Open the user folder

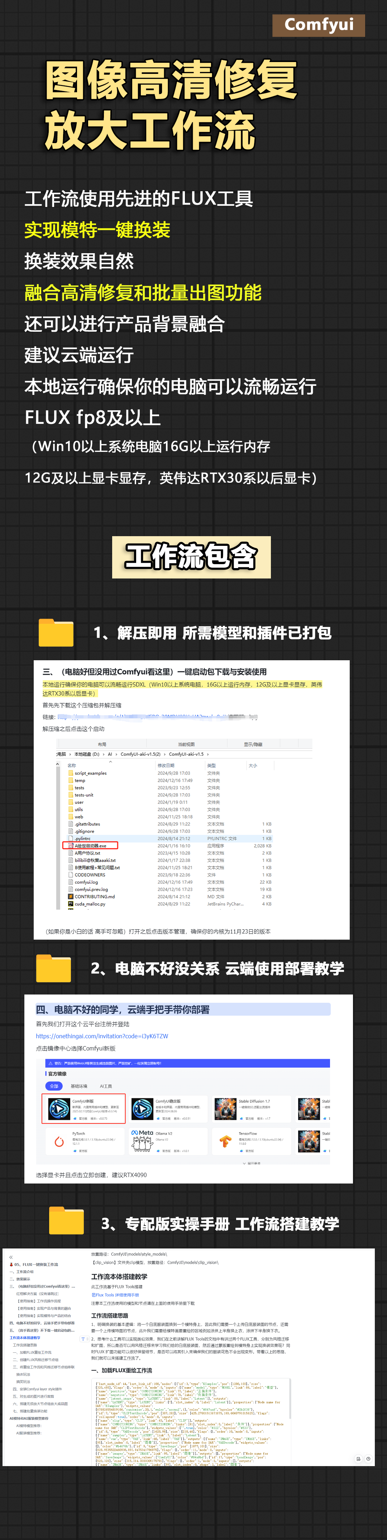pyautogui.click(x=79, y=802)
